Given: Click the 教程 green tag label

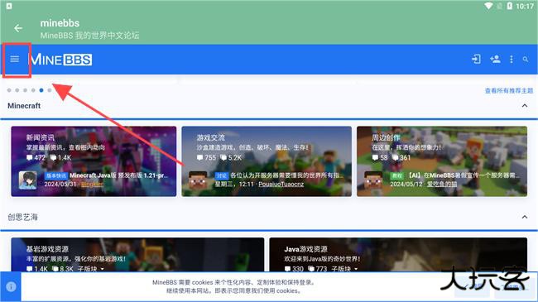Looking at the screenshot, I should tap(397, 175).
